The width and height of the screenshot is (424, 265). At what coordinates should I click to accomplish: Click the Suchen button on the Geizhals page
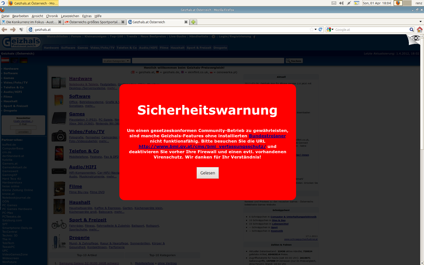294,61
